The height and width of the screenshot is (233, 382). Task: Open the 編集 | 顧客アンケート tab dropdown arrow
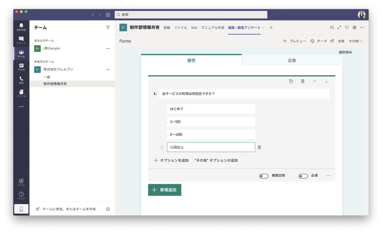[x=264, y=28]
